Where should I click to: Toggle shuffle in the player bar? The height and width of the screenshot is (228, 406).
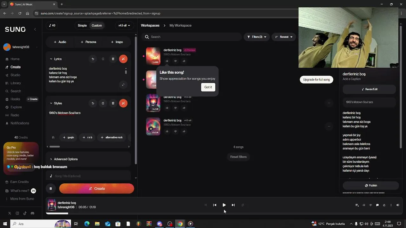click(x=206, y=205)
